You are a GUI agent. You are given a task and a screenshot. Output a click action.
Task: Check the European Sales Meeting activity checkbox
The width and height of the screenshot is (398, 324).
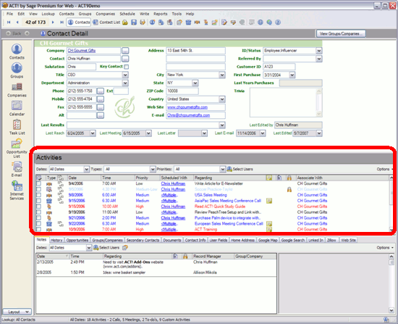38,224
